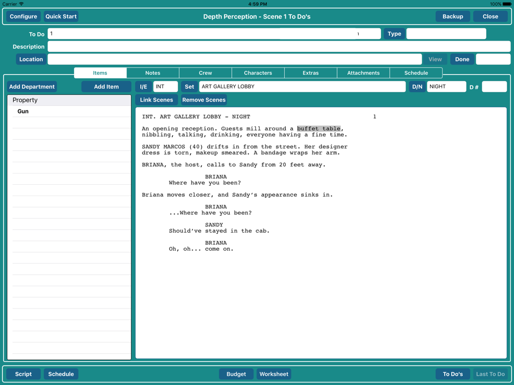Viewport: 514px width, 385px height.
Task: Go to the Schedule tab
Action: (x=416, y=73)
